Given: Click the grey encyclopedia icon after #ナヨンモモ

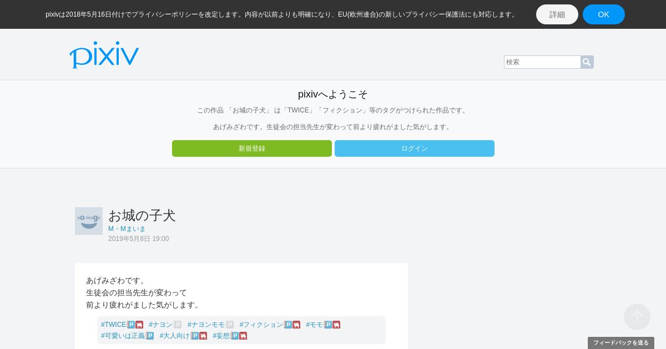Looking at the screenshot, I should (230, 325).
